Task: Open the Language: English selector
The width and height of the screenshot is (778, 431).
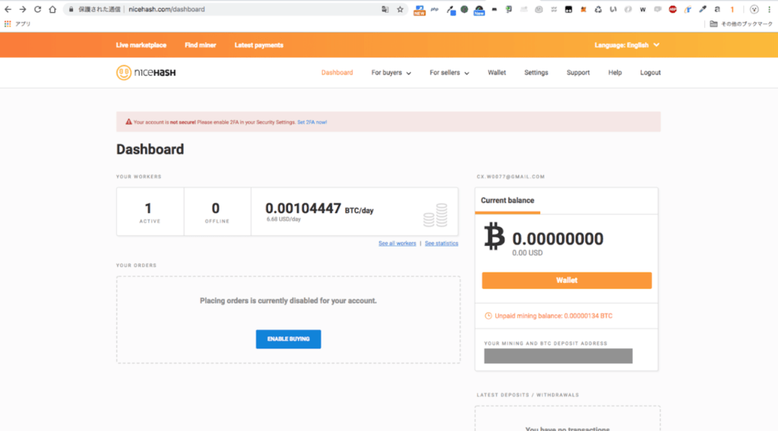Action: click(627, 46)
